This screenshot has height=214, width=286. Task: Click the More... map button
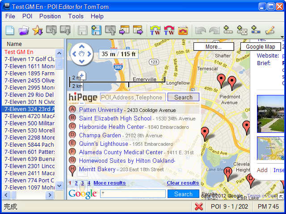(214, 47)
